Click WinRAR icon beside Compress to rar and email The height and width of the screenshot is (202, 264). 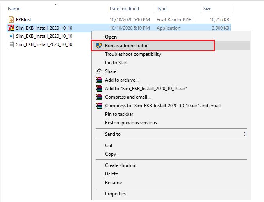(x=98, y=106)
